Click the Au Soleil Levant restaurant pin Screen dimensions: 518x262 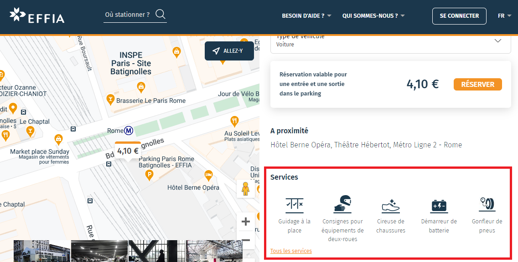pyautogui.click(x=234, y=121)
